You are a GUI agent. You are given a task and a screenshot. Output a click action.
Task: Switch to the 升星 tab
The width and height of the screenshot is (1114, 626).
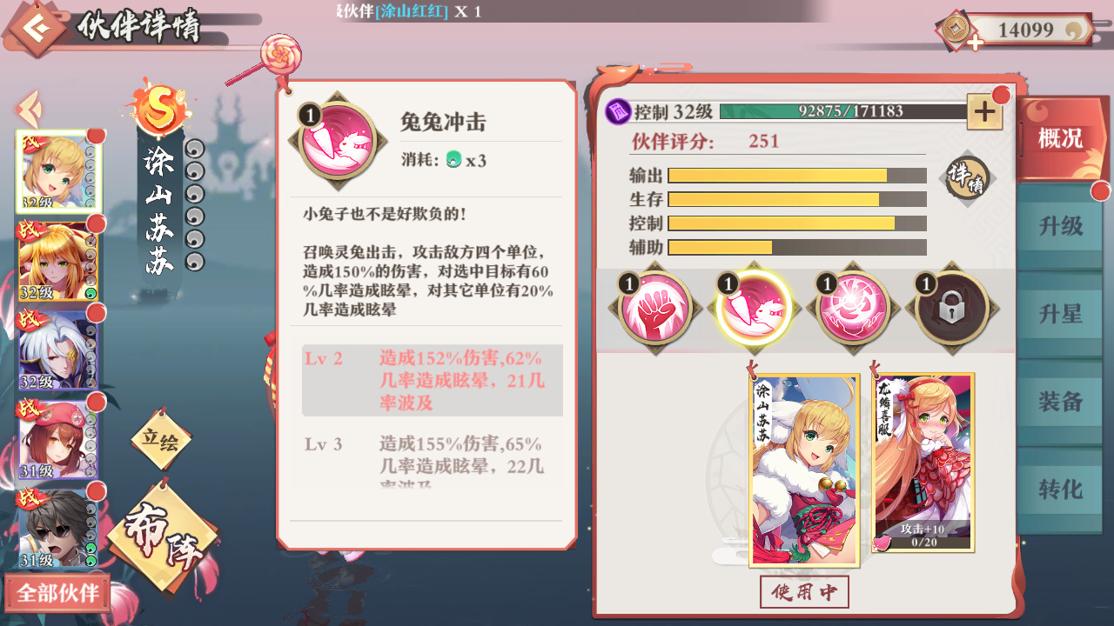tap(1061, 314)
